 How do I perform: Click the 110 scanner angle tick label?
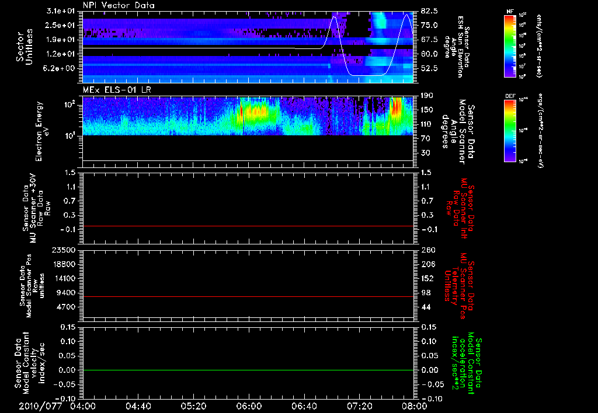coord(427,124)
